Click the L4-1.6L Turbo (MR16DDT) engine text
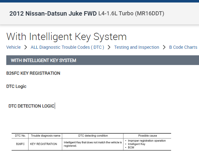Image resolution: width=199 pixels, height=155 pixels. tap(131, 14)
